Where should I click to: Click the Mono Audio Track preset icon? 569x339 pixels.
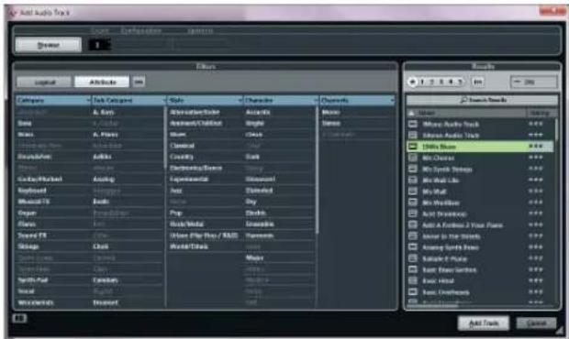click(x=413, y=125)
